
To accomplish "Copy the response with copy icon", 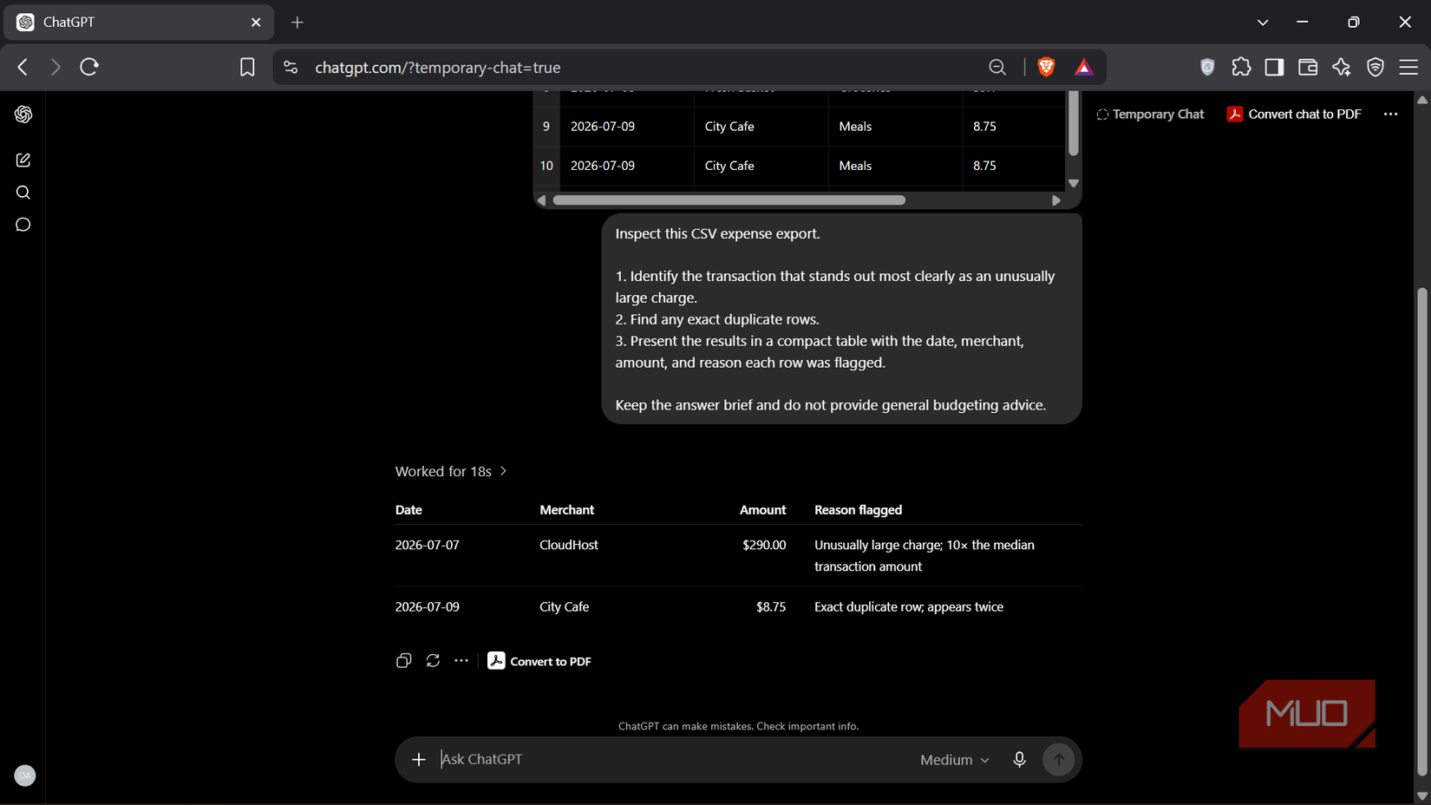I will 403,661.
